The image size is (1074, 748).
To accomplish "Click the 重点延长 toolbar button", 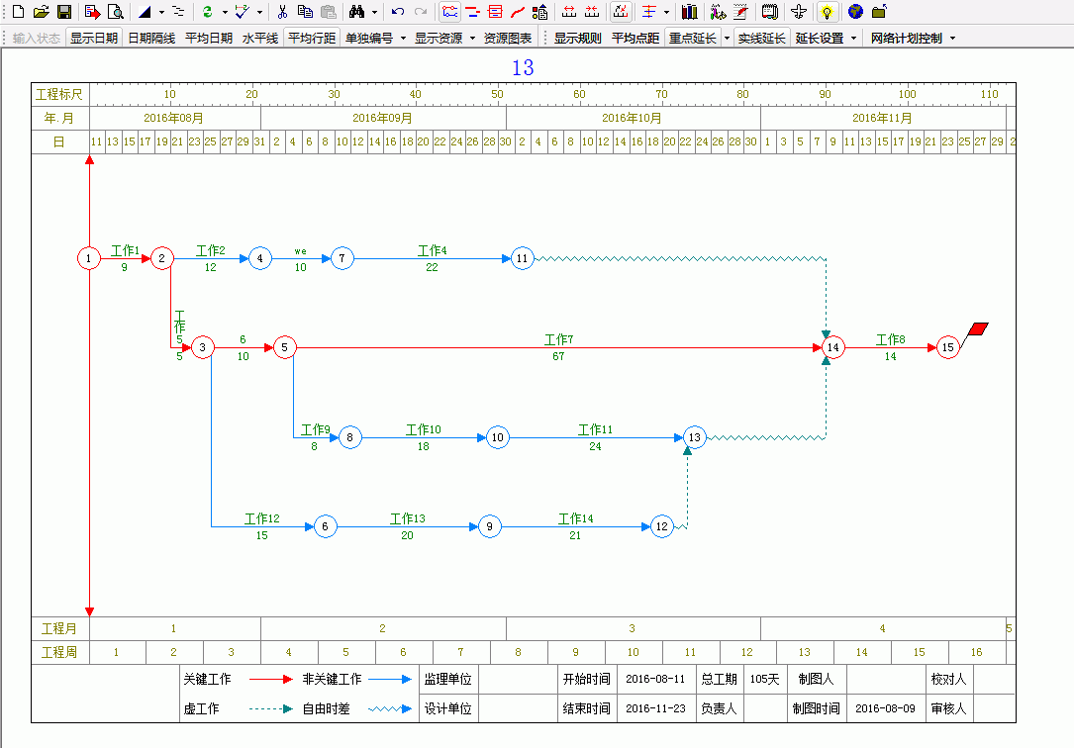I will click(693, 39).
